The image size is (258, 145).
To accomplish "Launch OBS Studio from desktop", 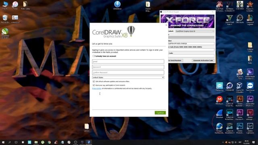I will 240,19.
